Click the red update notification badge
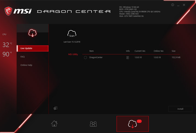This screenshot has height=133, width=196. click(139, 121)
